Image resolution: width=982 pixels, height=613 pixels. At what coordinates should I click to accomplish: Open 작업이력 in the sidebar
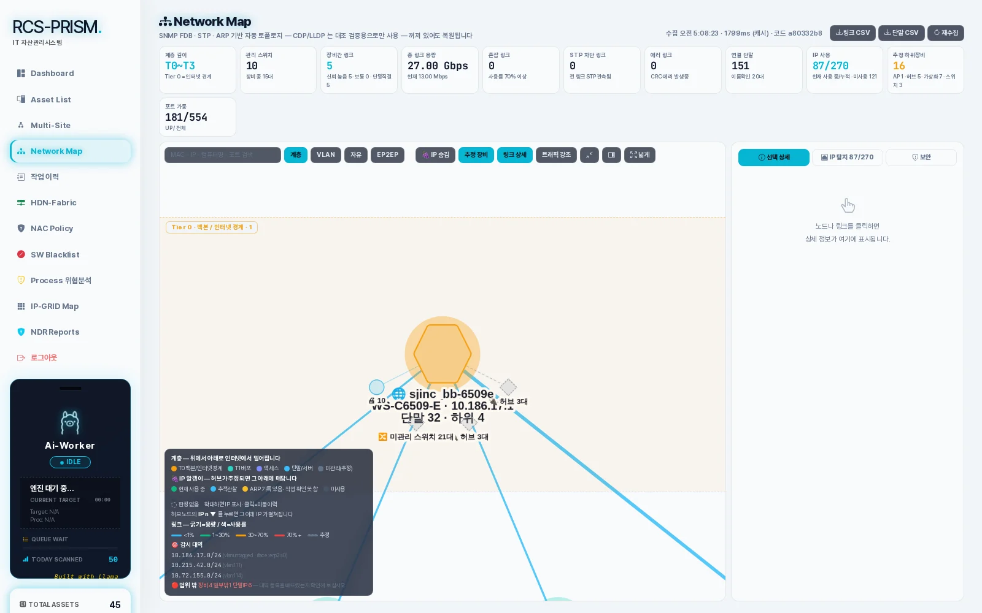click(70, 177)
